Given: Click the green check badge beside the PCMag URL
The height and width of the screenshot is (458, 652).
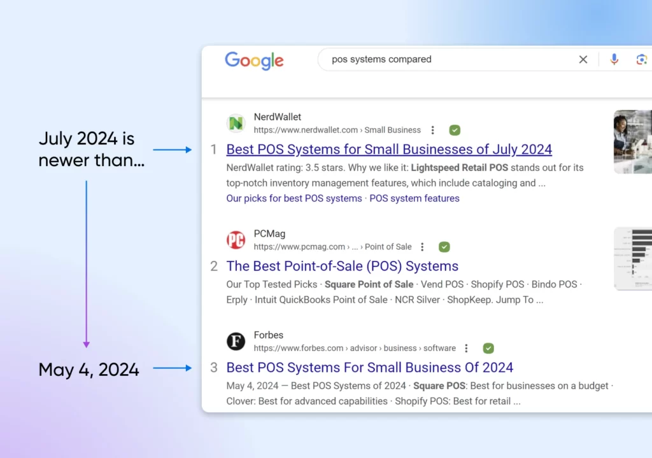Looking at the screenshot, I should (x=444, y=247).
